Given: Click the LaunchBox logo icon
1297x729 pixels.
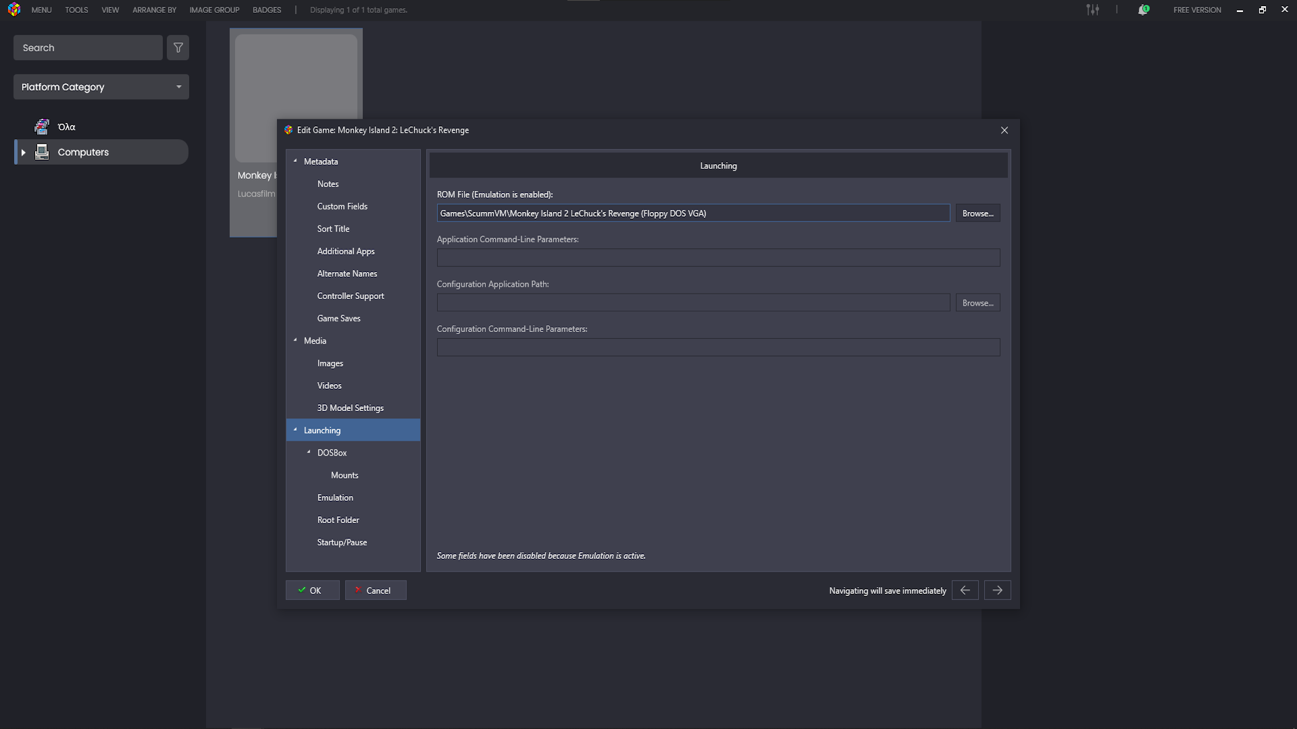Looking at the screenshot, I should click(x=14, y=9).
